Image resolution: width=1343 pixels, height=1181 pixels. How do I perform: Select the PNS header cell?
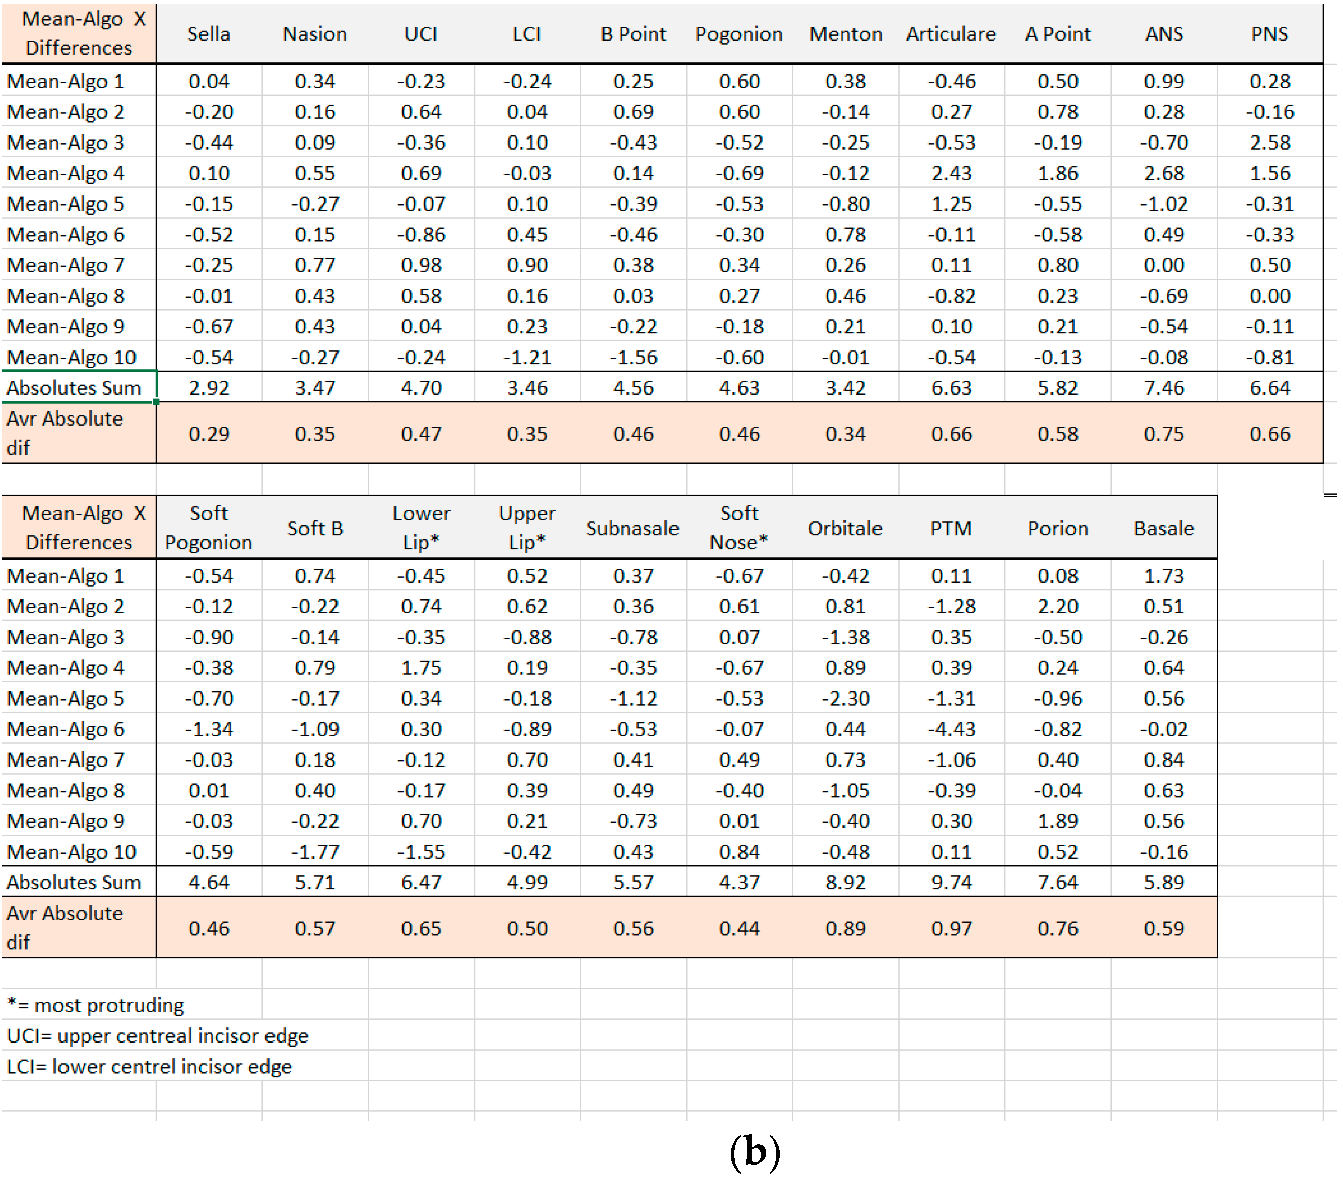pyautogui.click(x=1269, y=34)
